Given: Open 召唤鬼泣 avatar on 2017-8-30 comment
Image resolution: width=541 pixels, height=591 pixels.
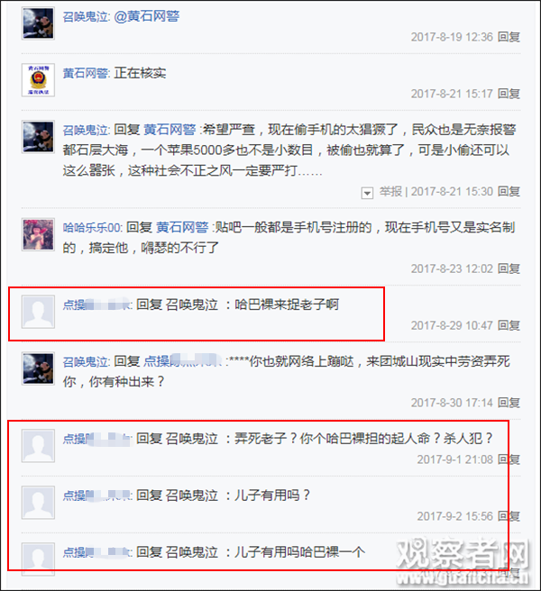Looking at the screenshot, I should (38, 368).
